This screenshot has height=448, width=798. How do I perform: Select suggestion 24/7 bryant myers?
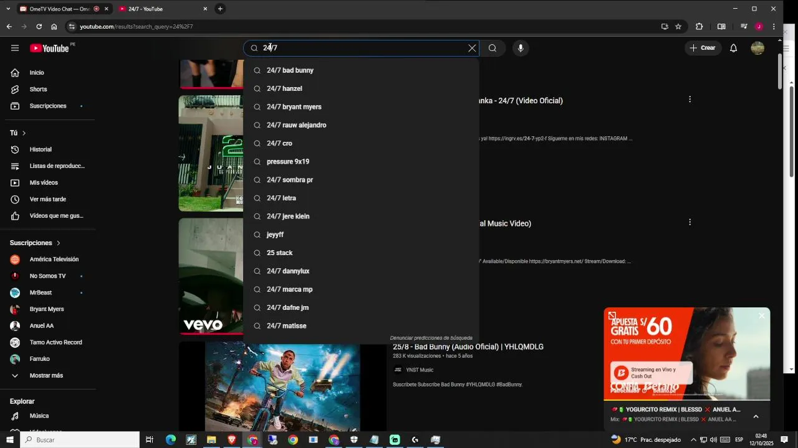361,107
